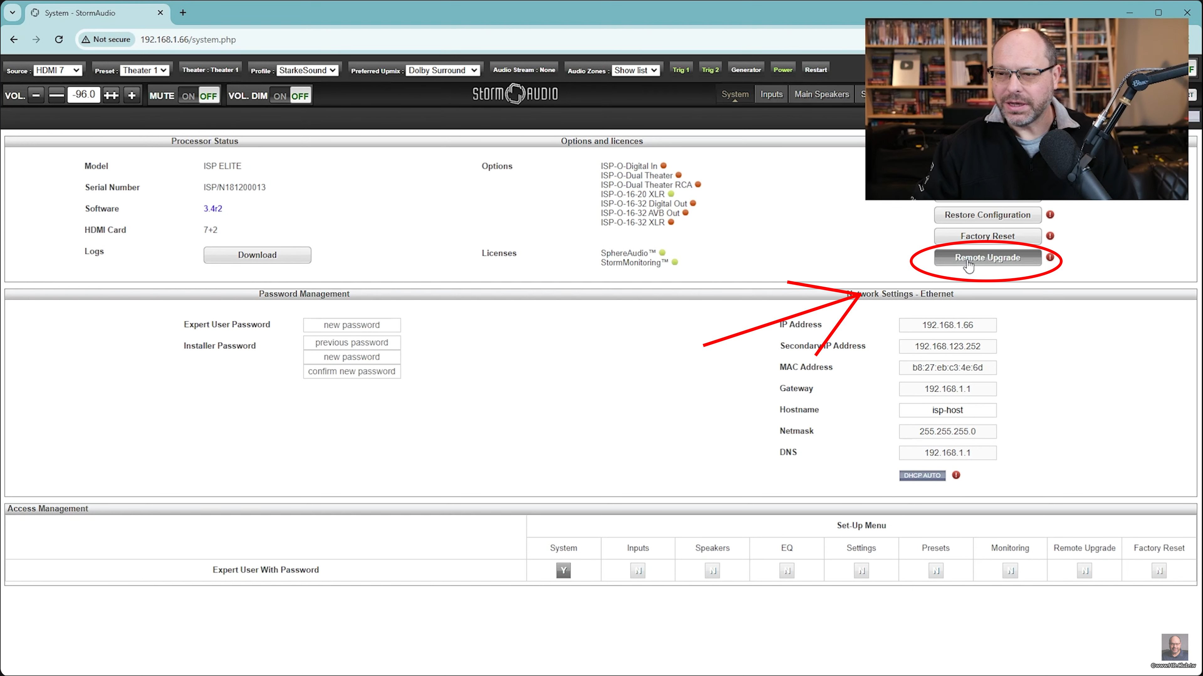Image resolution: width=1203 pixels, height=676 pixels.
Task: Open the tab search chevron
Action: (13, 13)
